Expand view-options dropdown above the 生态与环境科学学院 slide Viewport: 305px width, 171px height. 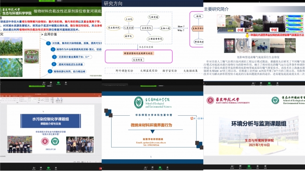coord(161,86)
